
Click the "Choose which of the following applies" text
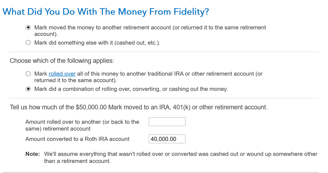[x=62, y=61]
